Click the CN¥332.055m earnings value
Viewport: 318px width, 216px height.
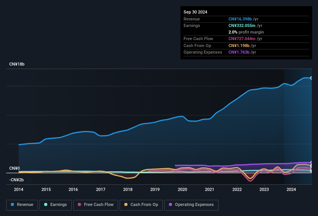tap(242, 25)
